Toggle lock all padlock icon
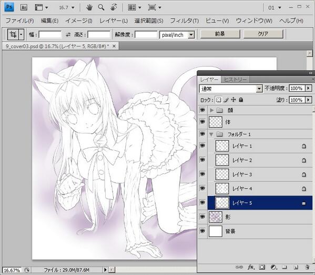315x275 pixels. tap(241, 100)
